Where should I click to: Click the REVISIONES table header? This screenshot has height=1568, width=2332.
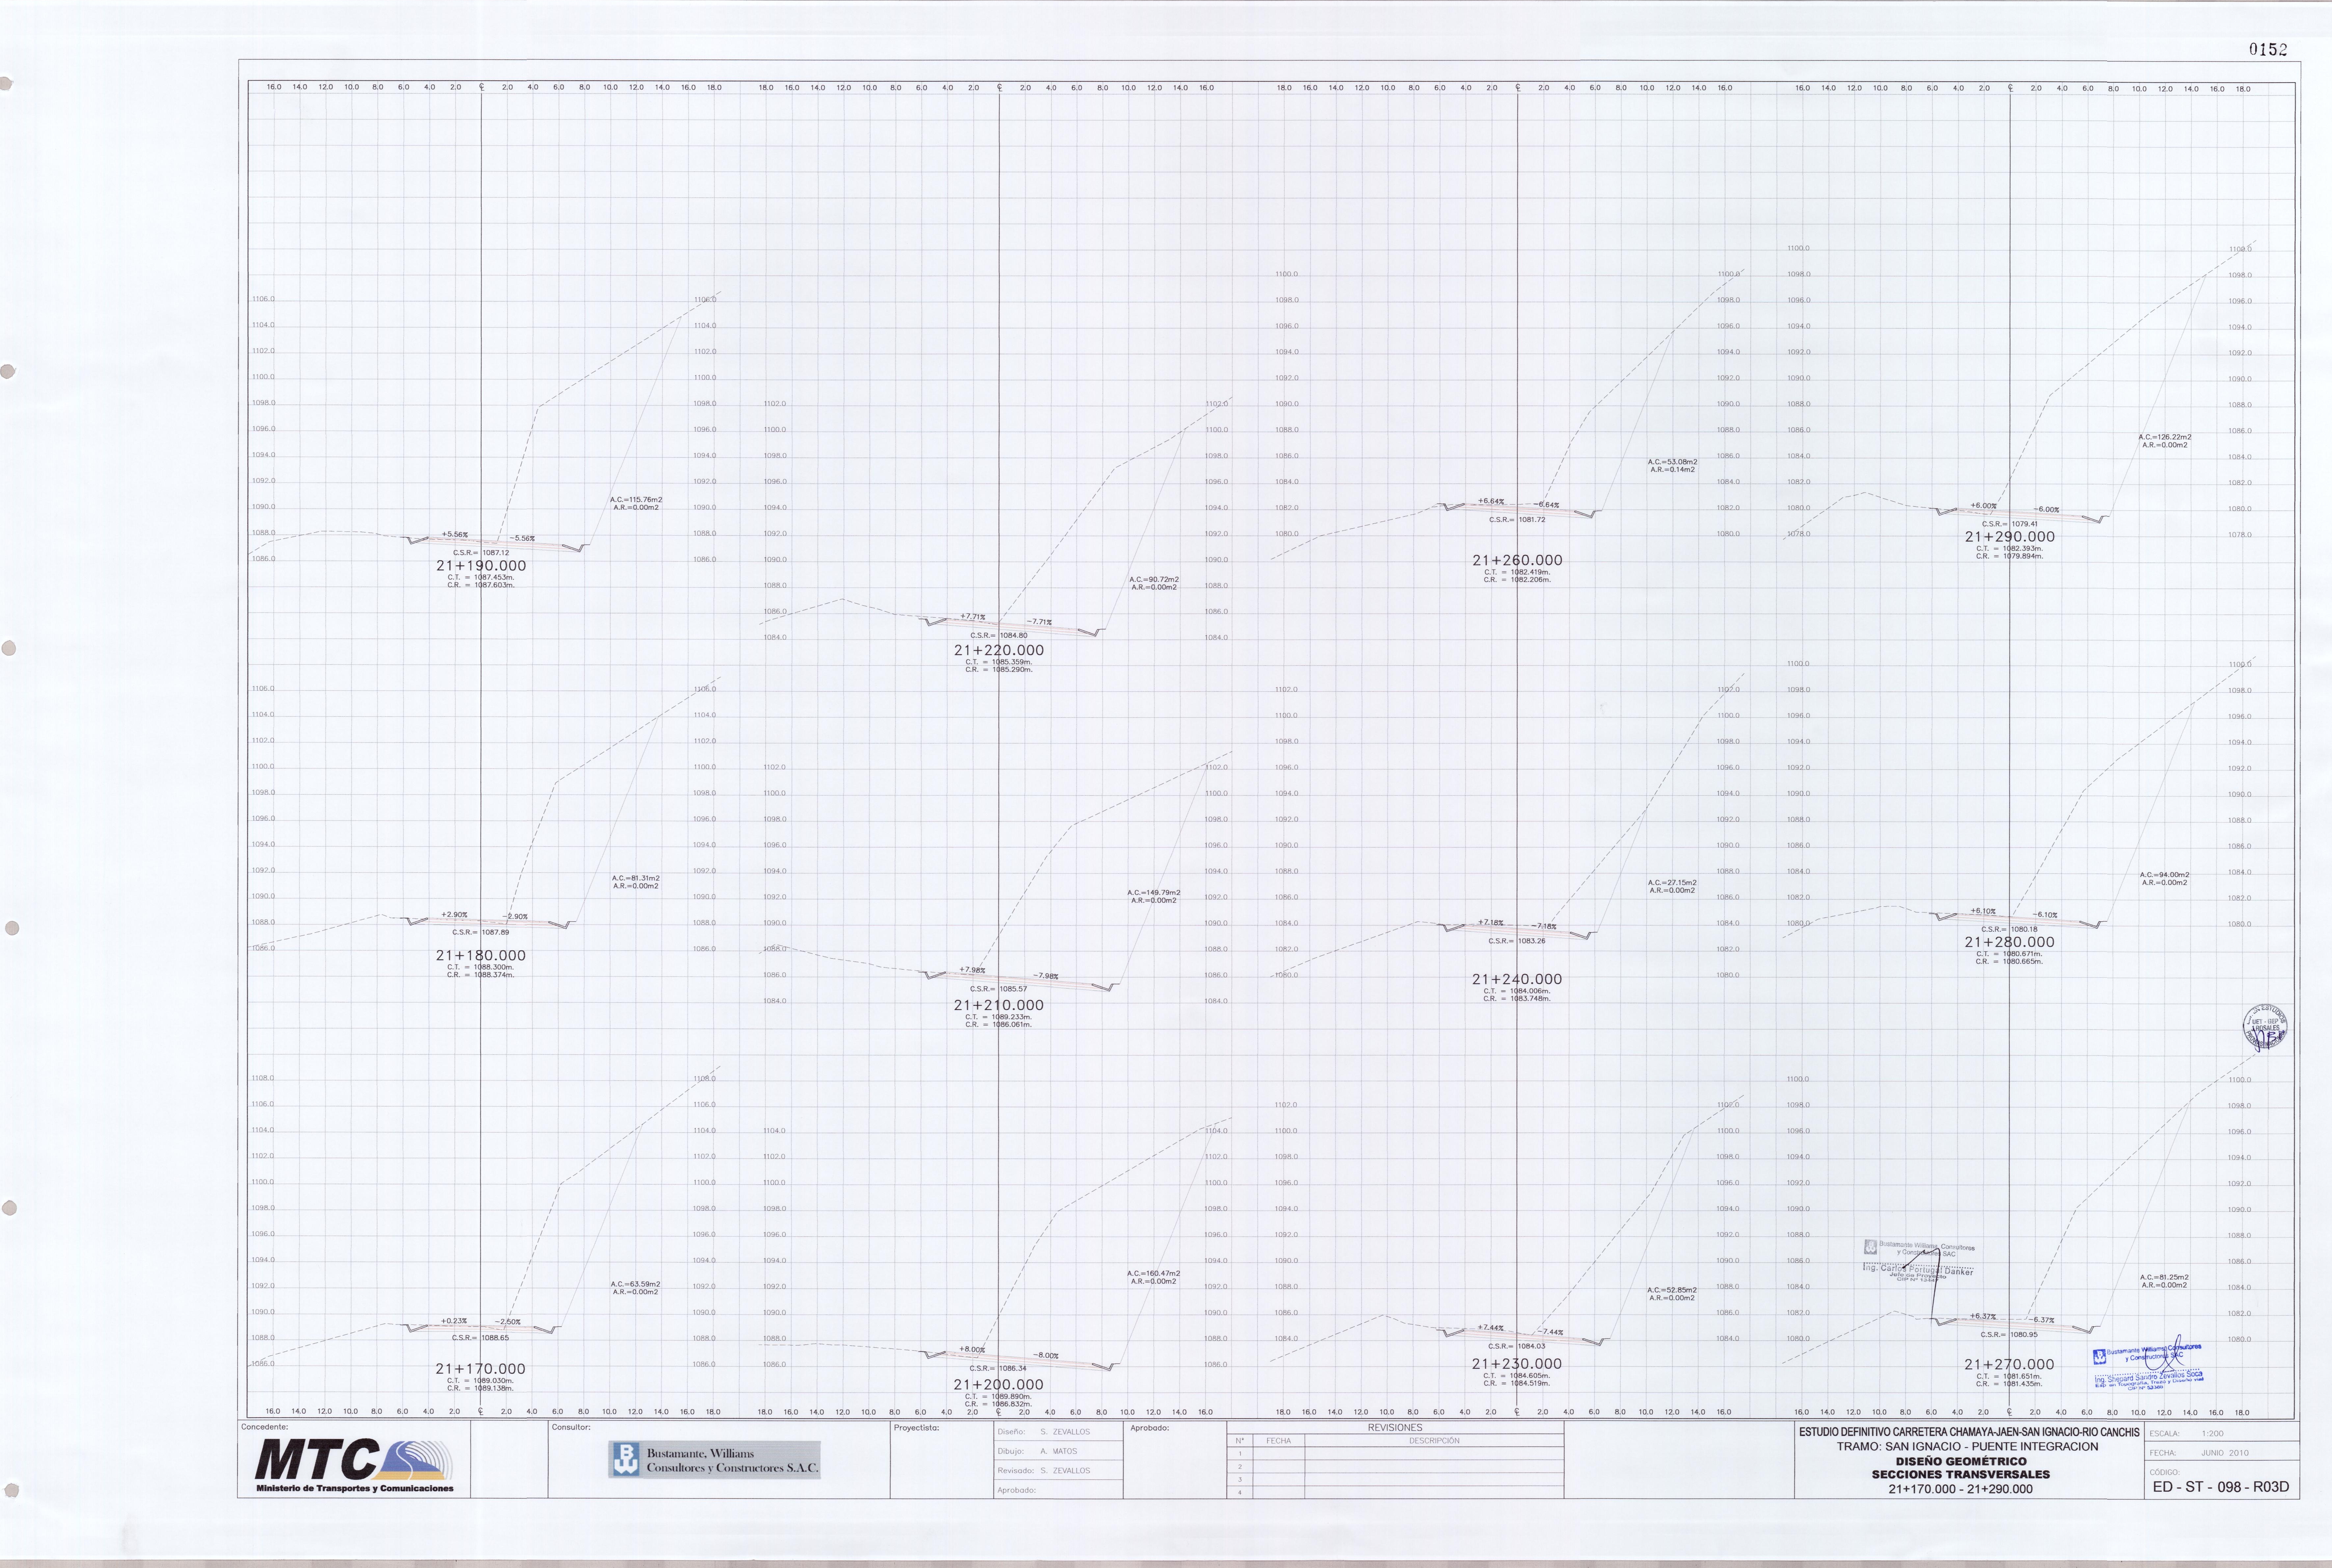click(1395, 1428)
